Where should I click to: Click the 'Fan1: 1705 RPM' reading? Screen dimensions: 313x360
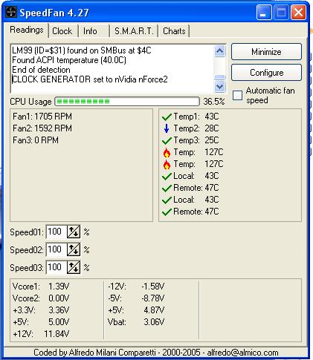(42, 117)
